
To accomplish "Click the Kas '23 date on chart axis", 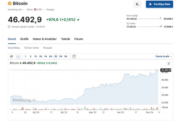I will pos(92,113).
